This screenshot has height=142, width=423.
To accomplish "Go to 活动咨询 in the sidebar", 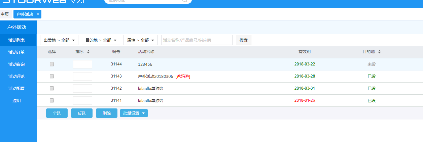I will click(16, 64).
